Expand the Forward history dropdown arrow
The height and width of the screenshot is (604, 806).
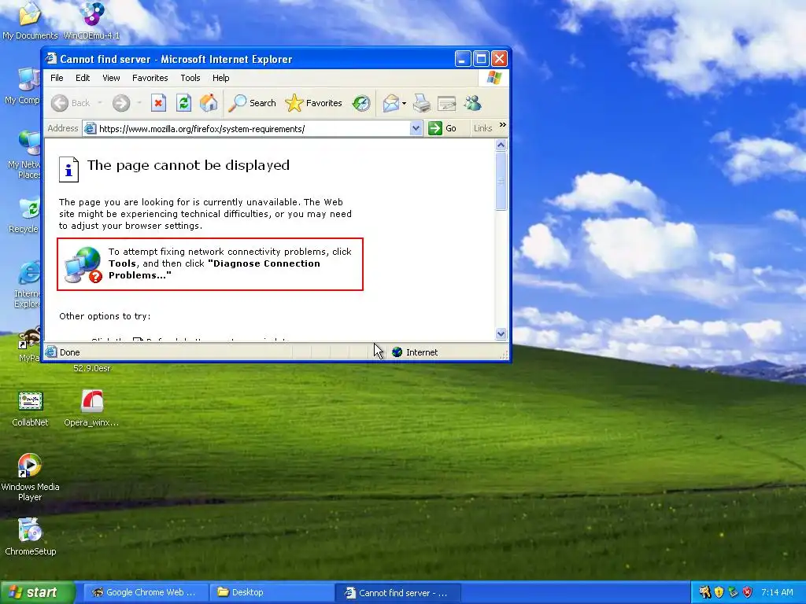point(139,103)
